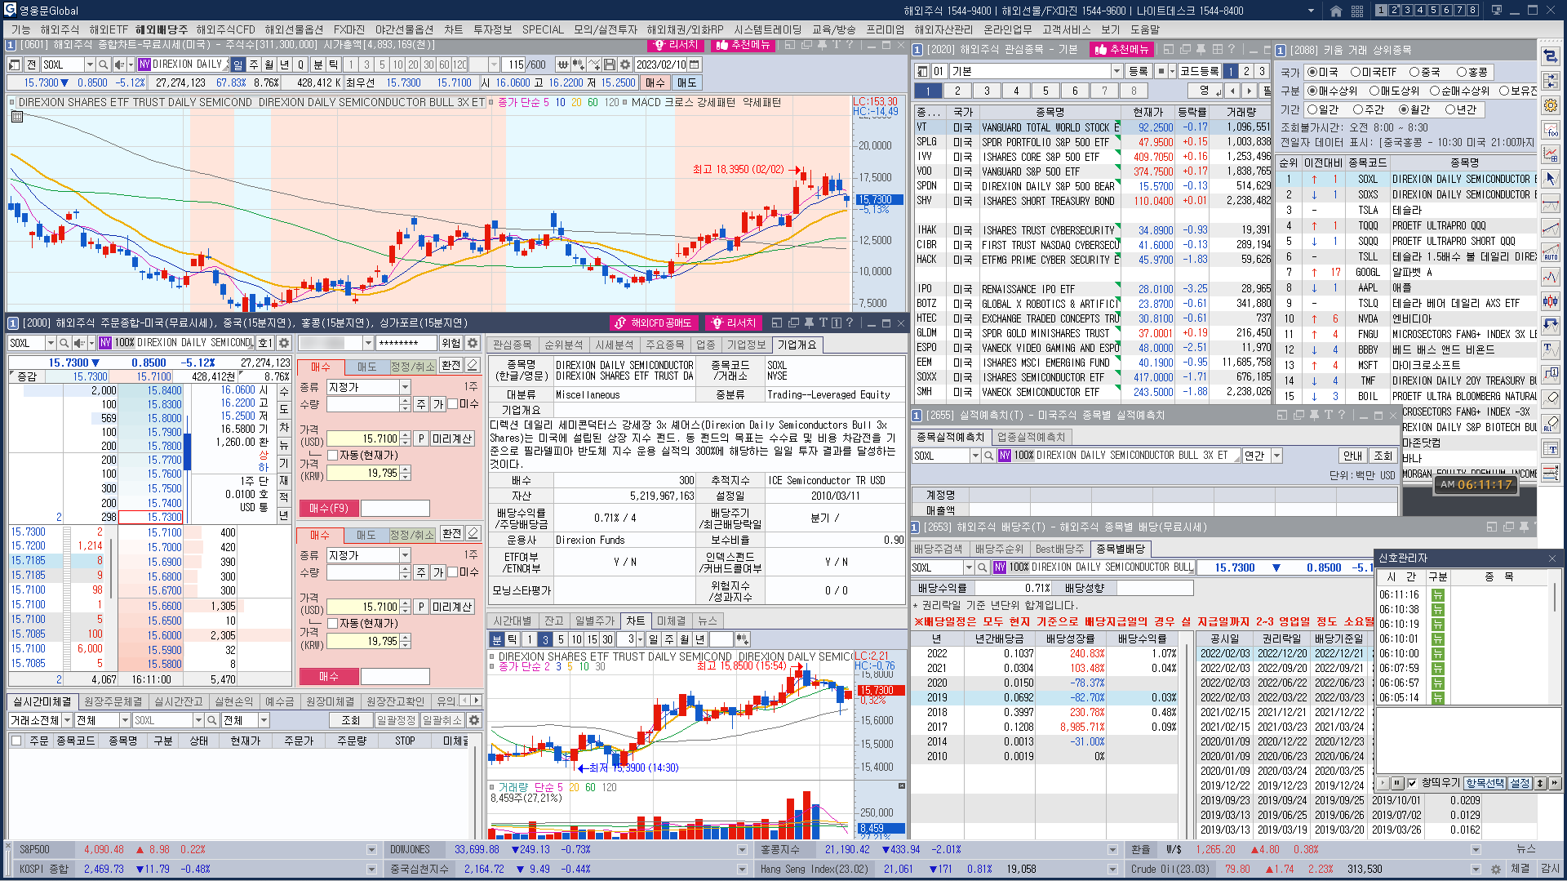Screen dimensions: 1567x881
Task: Switch to the 배당주순위 tab
Action: coord(999,549)
